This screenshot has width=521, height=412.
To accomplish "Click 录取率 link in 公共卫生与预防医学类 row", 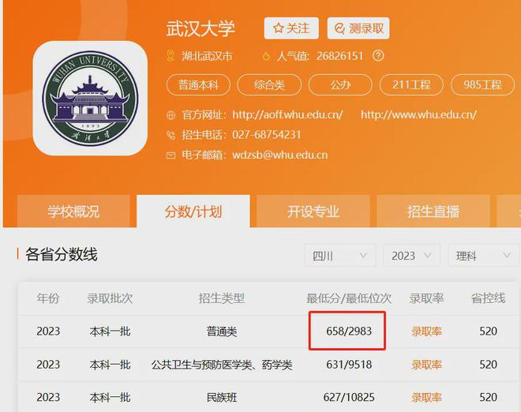I will click(426, 365).
